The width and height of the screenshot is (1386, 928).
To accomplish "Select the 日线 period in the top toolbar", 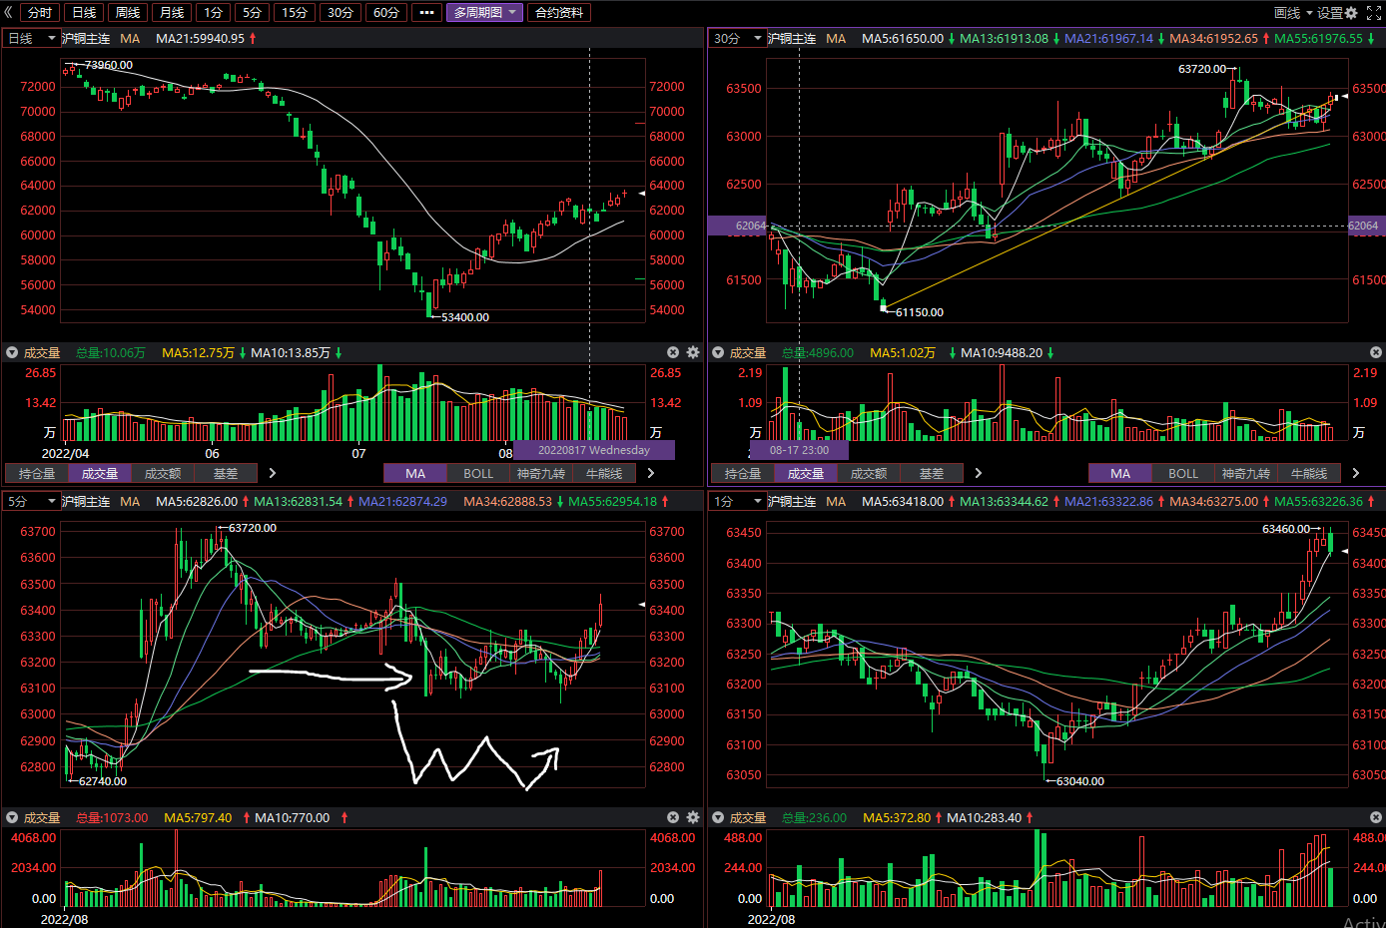I will point(85,13).
